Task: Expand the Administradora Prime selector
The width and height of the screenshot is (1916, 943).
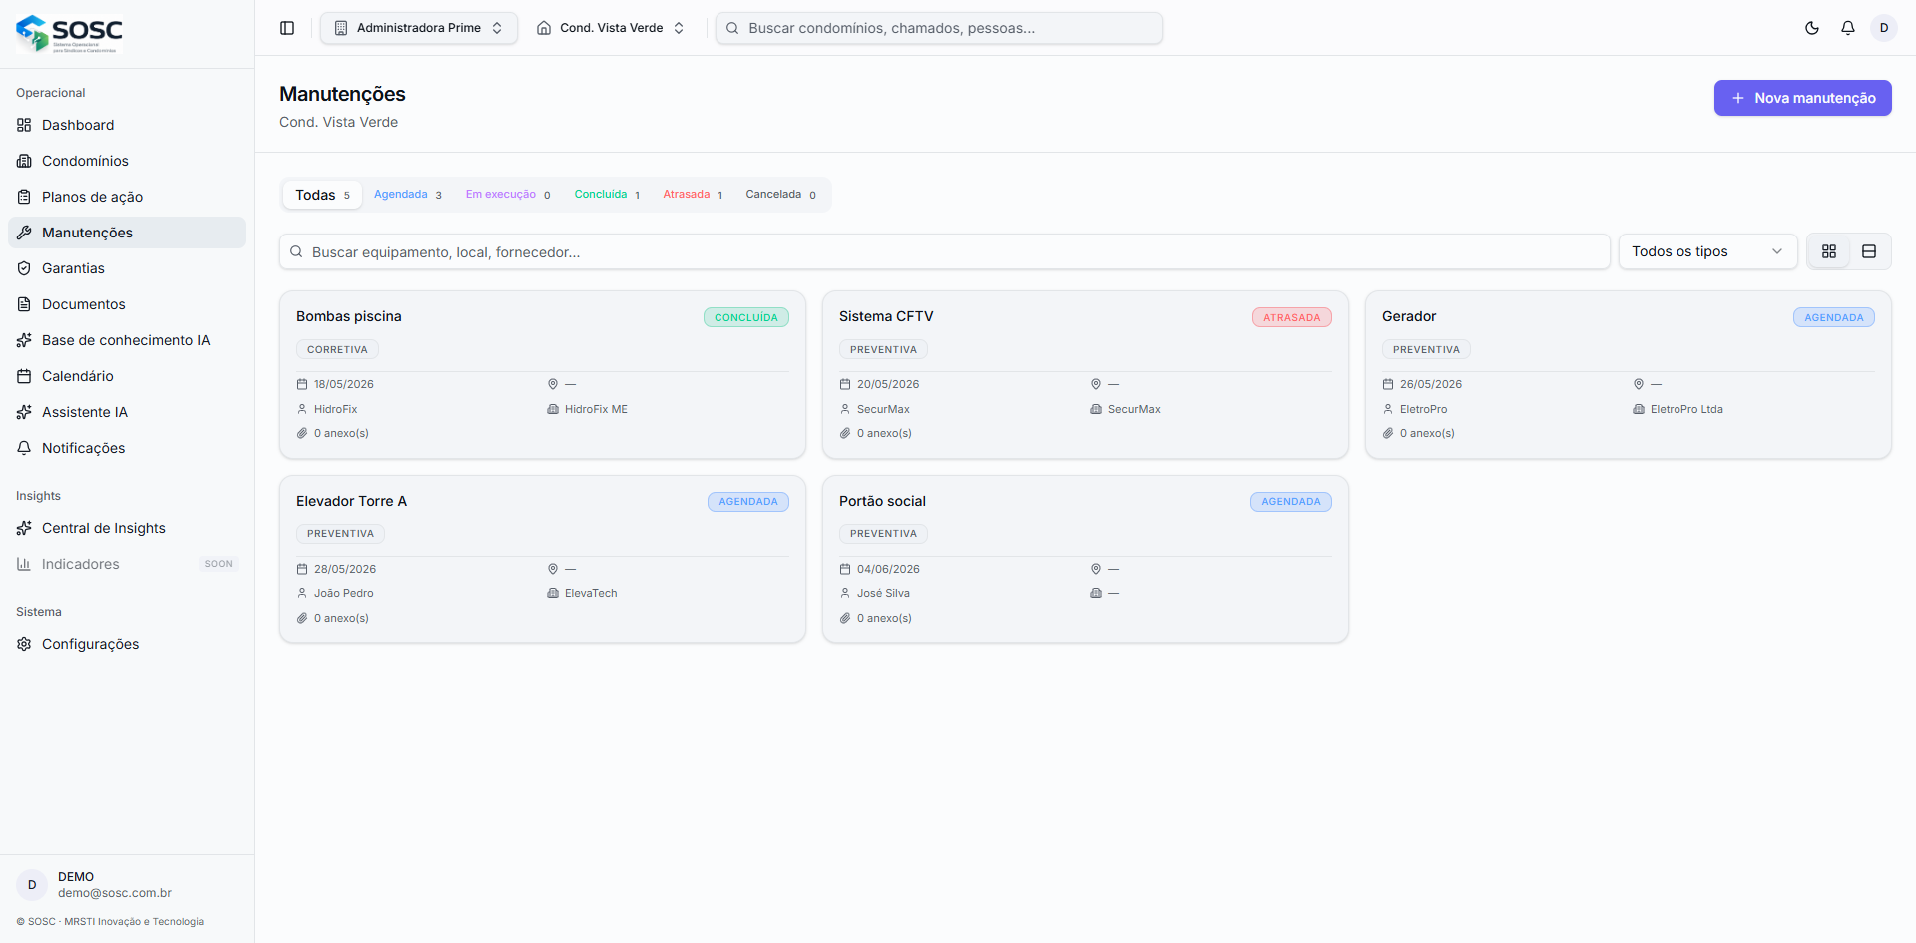Action: 419,28
